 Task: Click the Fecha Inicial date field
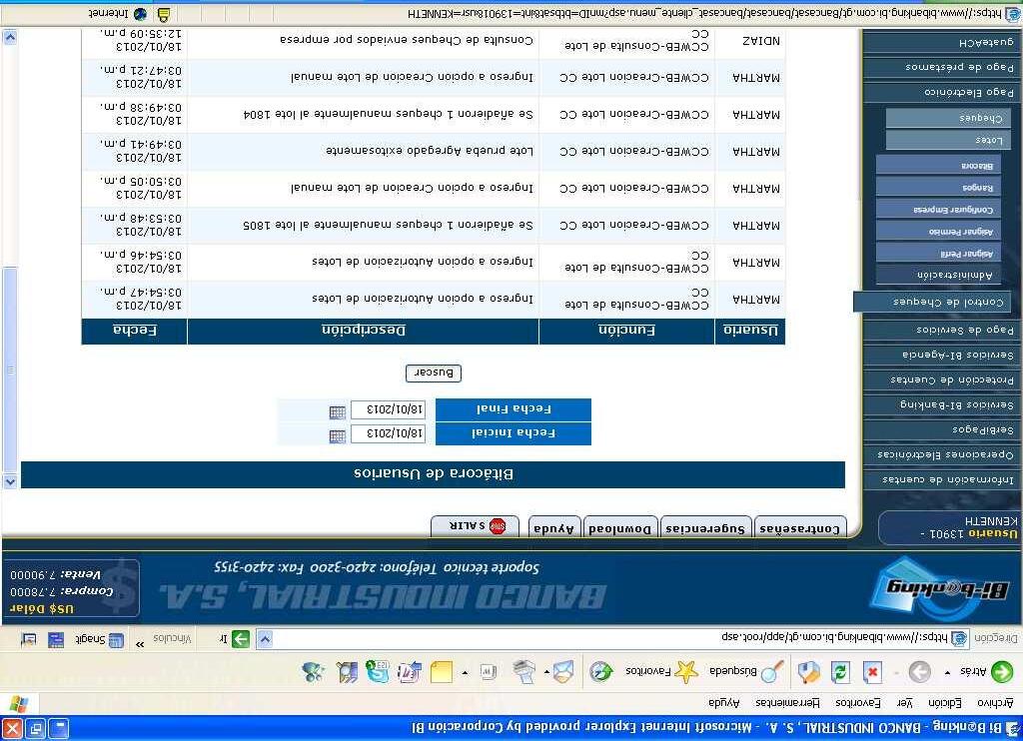(x=389, y=433)
